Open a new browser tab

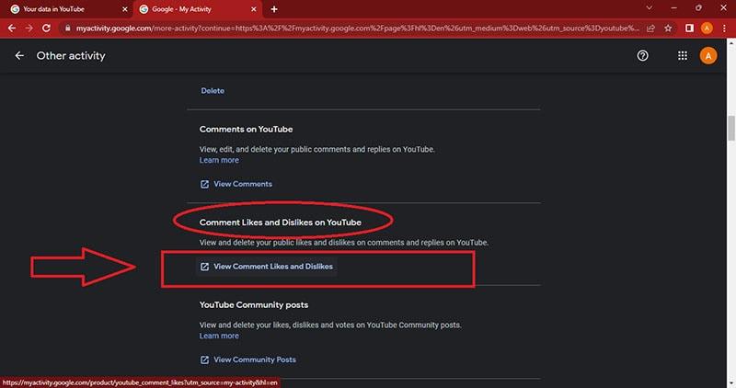coord(274,9)
